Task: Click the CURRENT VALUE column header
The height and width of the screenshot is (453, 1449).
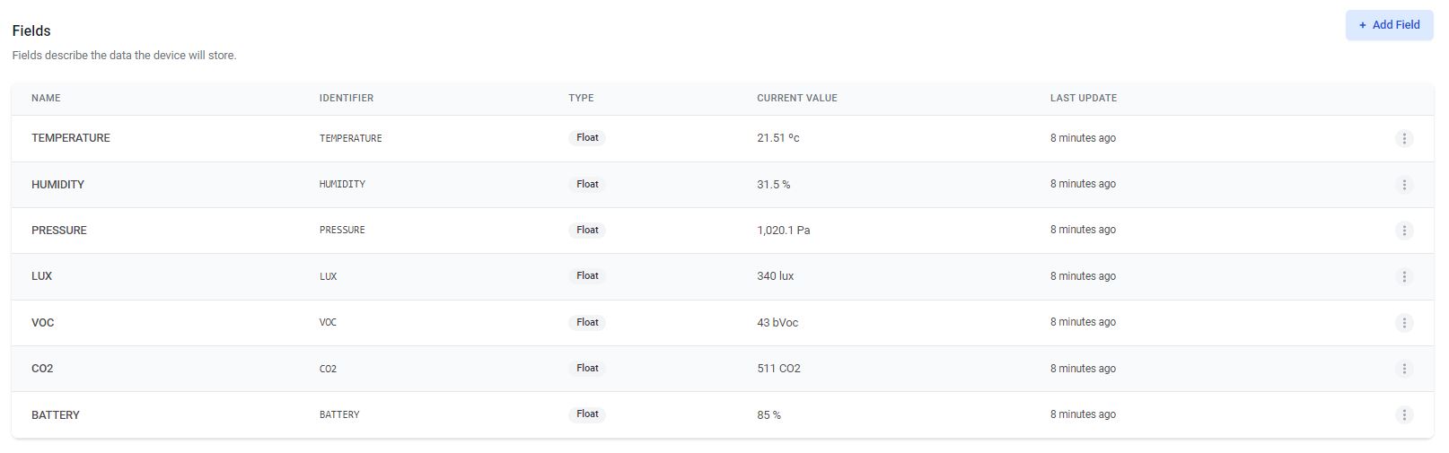Action: [796, 98]
